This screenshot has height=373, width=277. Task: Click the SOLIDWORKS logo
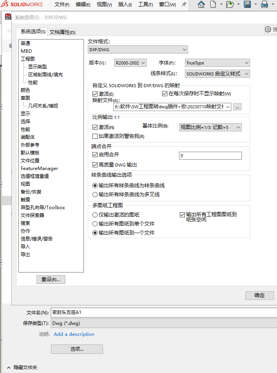pyautogui.click(x=22, y=4)
